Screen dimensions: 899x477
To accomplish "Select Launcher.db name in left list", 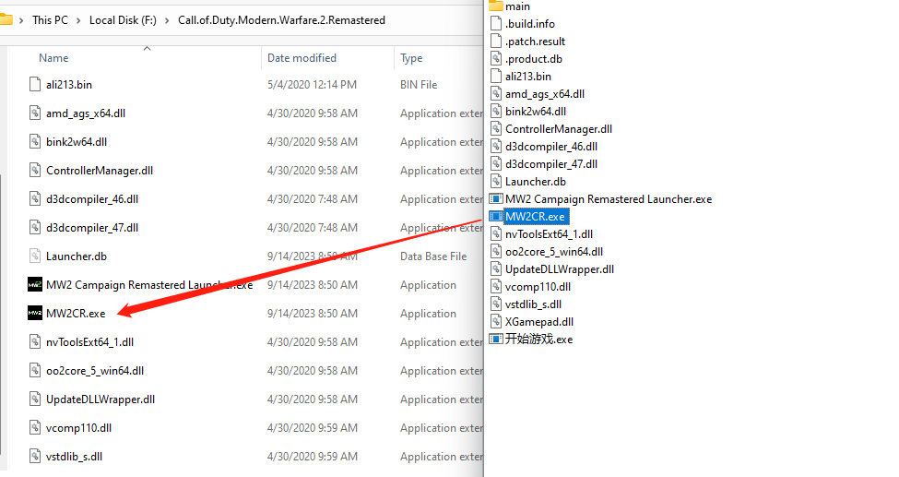I will click(x=77, y=256).
